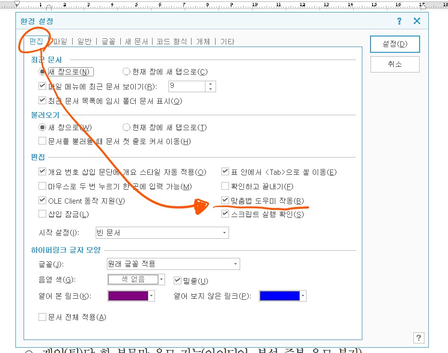Enable 문서 전체 적용 at the bottom
Viewport: 448px width, 353px height.
point(42,317)
